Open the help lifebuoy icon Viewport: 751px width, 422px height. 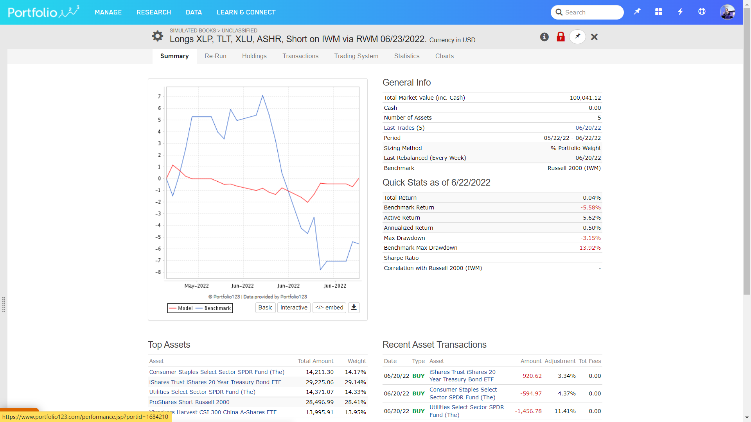[702, 12]
